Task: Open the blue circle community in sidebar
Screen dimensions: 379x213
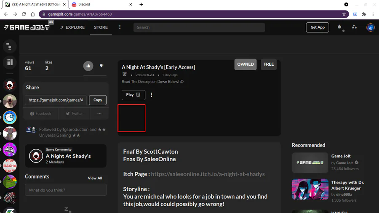Action: coord(10,117)
